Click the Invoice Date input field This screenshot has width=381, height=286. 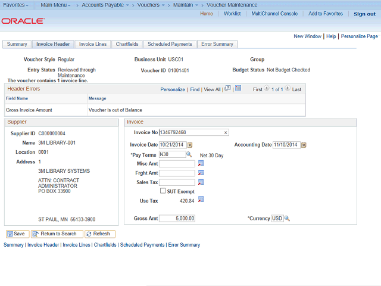[x=173, y=145]
